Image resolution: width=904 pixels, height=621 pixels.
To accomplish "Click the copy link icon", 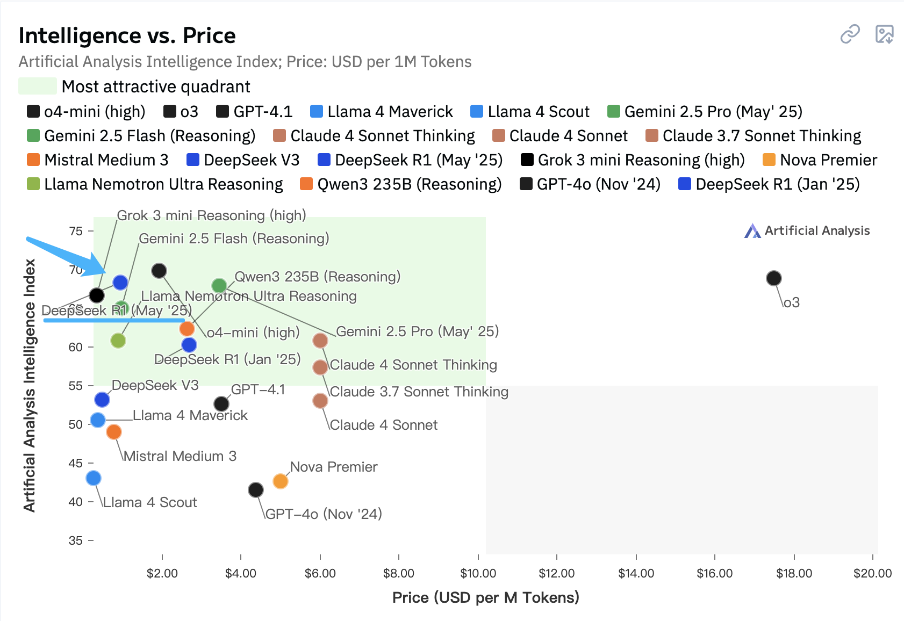I will pyautogui.click(x=850, y=34).
